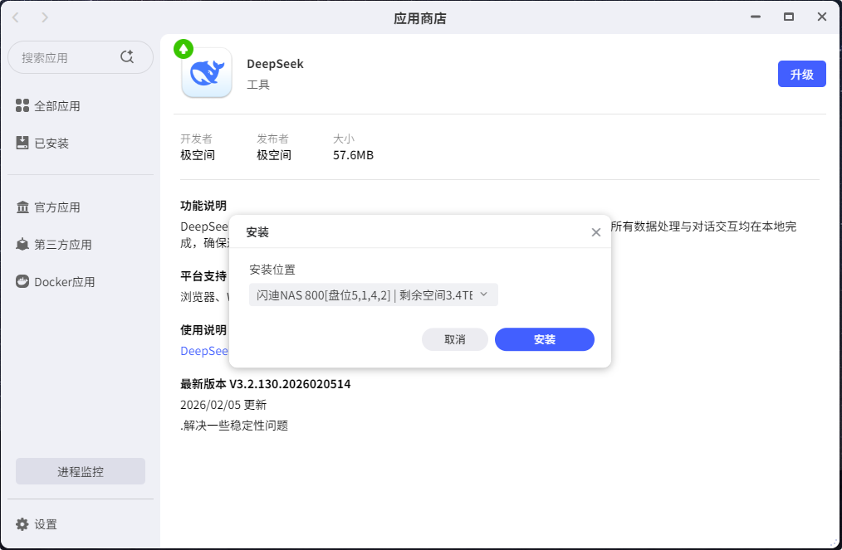The width and height of the screenshot is (842, 550).
Task: Click 取消 to cancel installation
Action: pos(455,339)
